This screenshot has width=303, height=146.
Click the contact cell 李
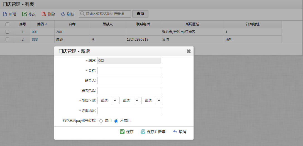pyautogui.click(x=107, y=39)
